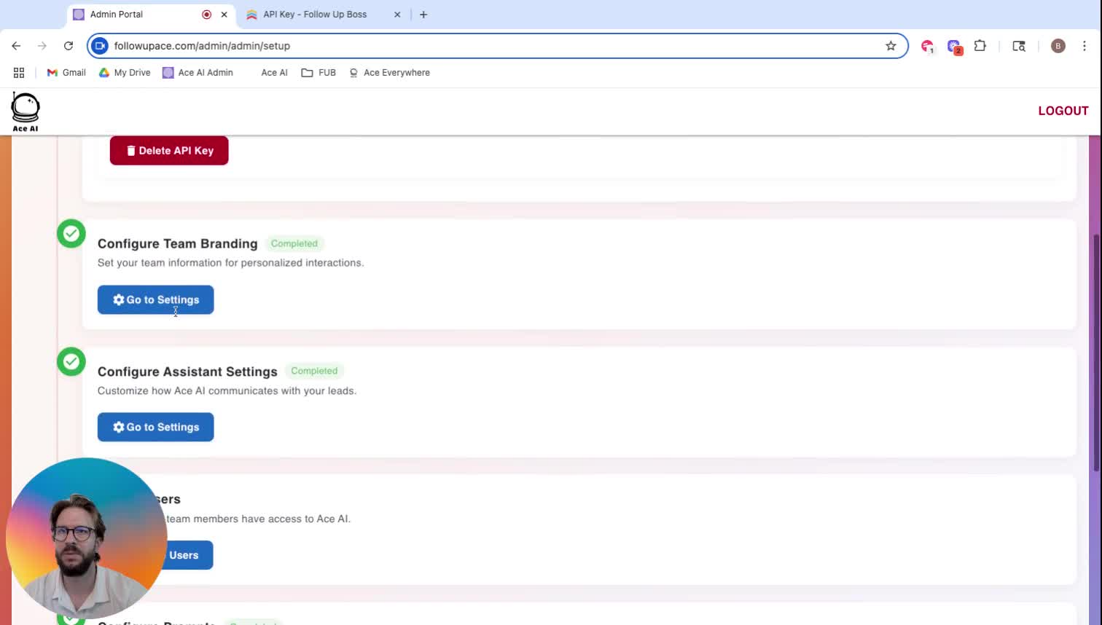Image resolution: width=1102 pixels, height=625 pixels.
Task: Click the Completed badge next to Assistant Settings
Action: tap(314, 371)
